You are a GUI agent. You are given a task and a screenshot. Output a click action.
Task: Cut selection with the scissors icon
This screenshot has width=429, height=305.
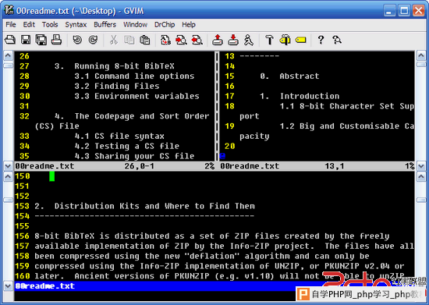click(x=114, y=40)
